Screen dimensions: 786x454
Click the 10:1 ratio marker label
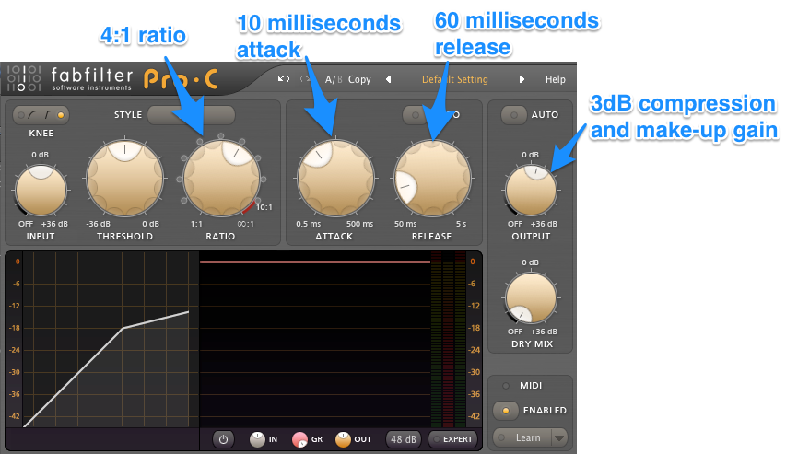coord(264,207)
